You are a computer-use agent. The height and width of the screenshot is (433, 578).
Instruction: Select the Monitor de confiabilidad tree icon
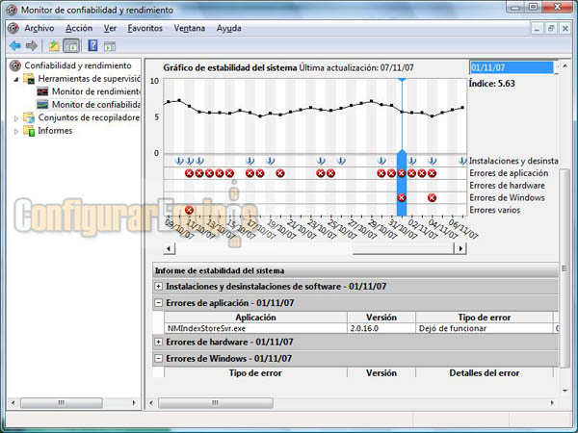42,105
